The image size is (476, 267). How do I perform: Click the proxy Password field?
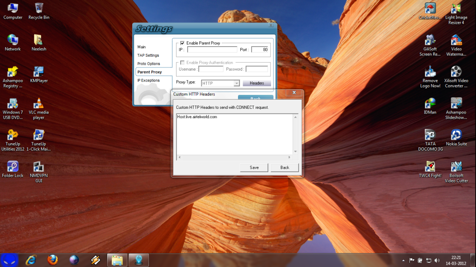tap(257, 69)
